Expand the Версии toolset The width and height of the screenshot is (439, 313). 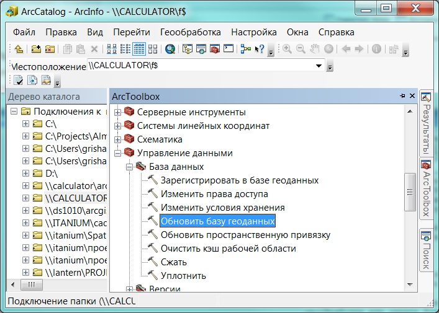pos(129,289)
